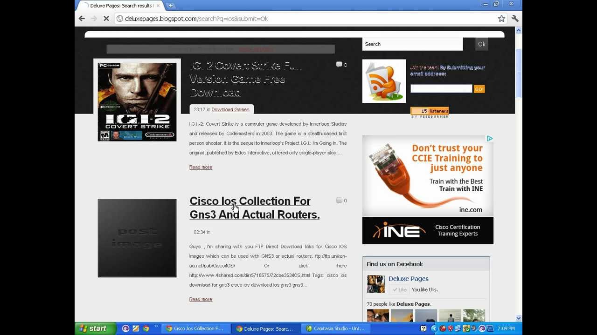Switch to Camtasia Studio taskbar window

click(335, 328)
